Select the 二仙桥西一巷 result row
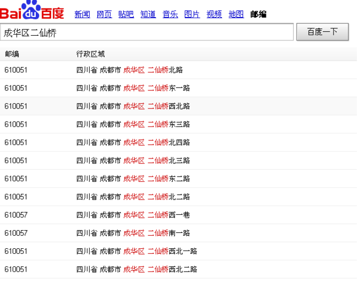This screenshot has width=358, height=284. (133, 215)
